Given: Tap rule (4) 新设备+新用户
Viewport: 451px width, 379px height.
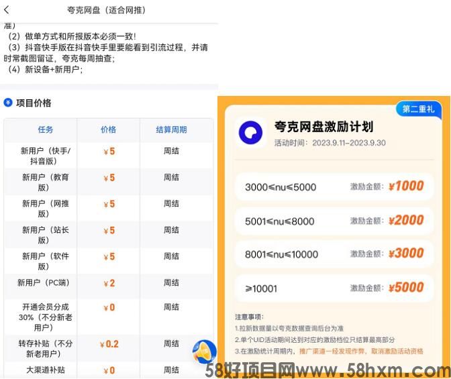Looking at the screenshot, I should coord(44,70).
